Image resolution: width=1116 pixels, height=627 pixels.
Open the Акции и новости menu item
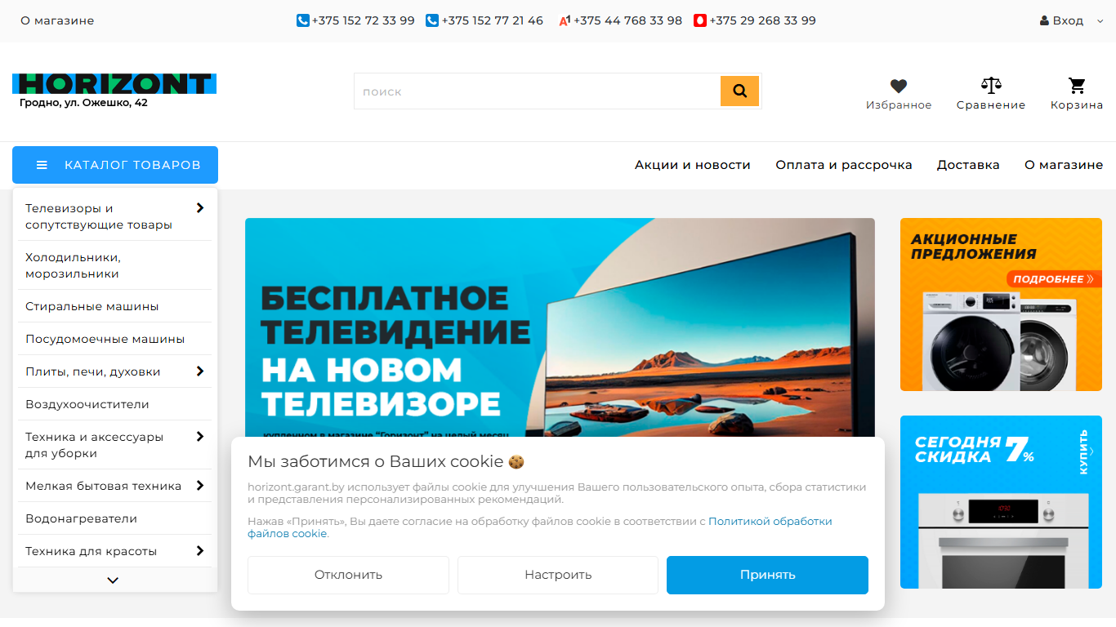[693, 165]
